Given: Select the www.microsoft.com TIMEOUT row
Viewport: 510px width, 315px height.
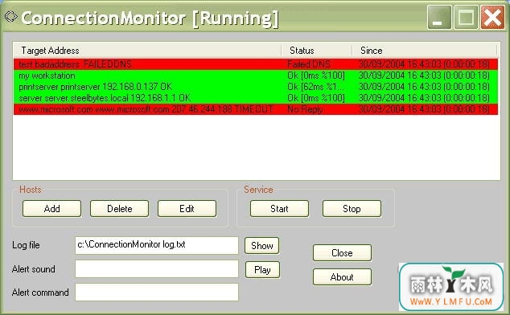Looking at the screenshot, I should click(256, 109).
